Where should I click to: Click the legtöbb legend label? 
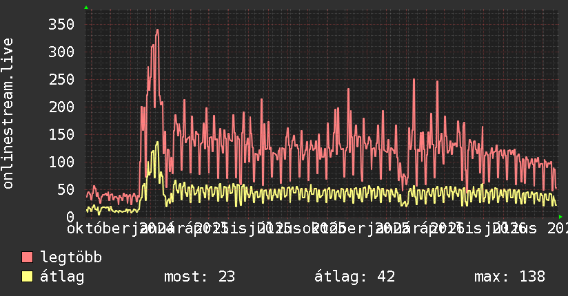[x=71, y=257]
